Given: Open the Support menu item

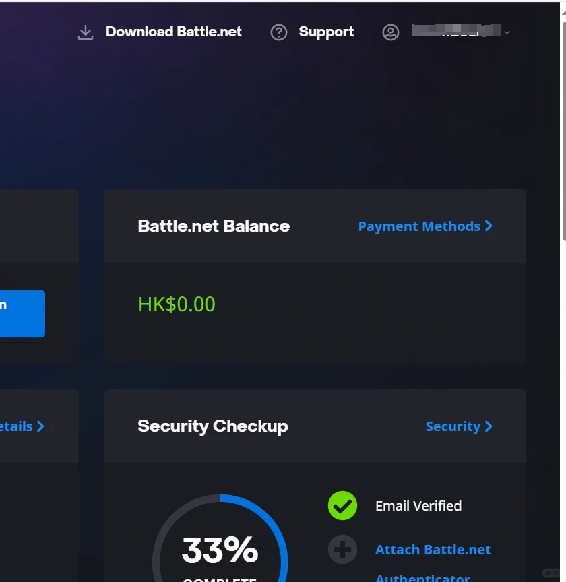Looking at the screenshot, I should coord(326,32).
